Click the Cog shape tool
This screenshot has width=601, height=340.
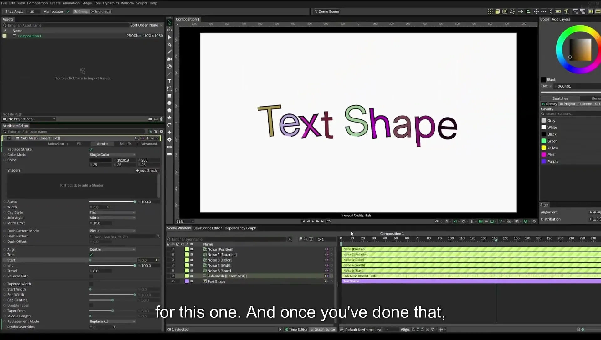169,140
